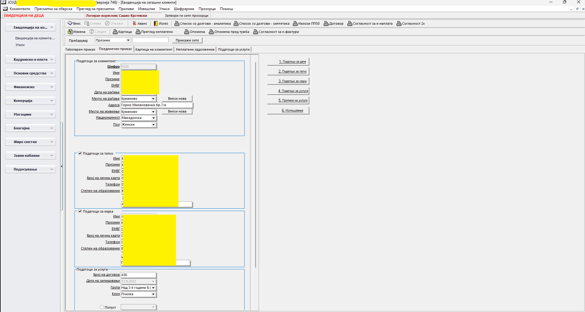Click the Адреса input field
Viewport: 585px width, 312px height.
pos(157,105)
